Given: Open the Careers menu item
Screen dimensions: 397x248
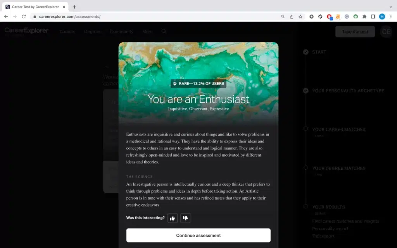Looking at the screenshot, I should point(67,32).
